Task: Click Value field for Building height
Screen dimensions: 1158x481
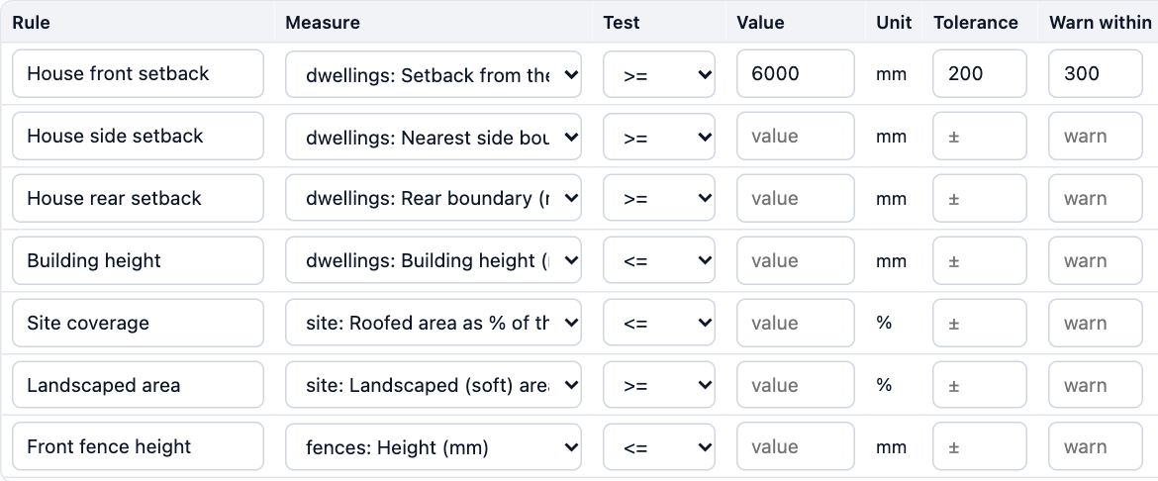Action: [796, 261]
